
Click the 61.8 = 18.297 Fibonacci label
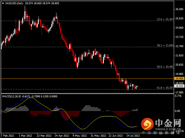pyautogui.click(x=165, y=88)
